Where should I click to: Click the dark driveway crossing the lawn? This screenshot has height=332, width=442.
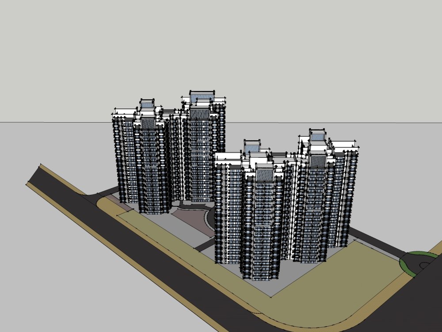[204, 244]
